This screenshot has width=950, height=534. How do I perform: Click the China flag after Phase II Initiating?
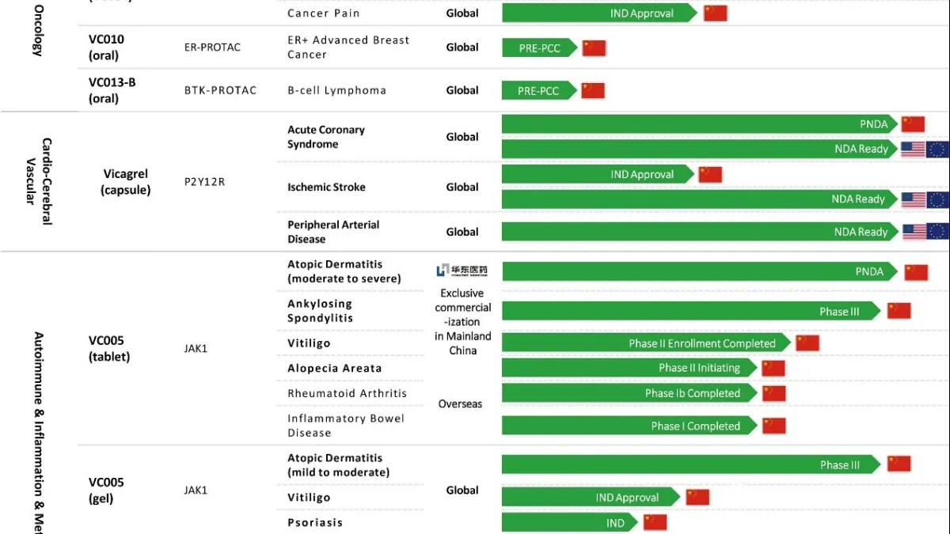pyautogui.click(x=773, y=368)
